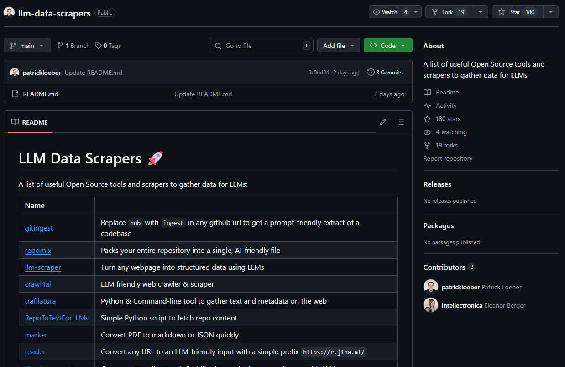Fork this repository with the Fork button
This screenshot has width=565, height=367.
click(x=449, y=12)
